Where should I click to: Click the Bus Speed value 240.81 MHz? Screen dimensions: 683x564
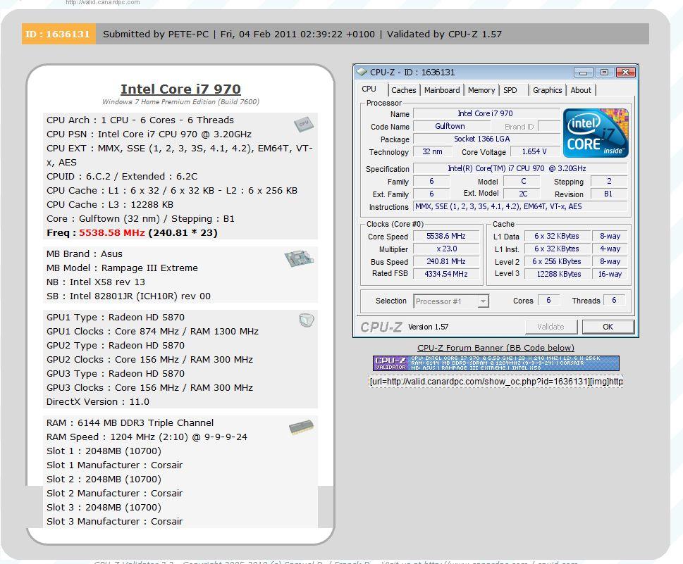pyautogui.click(x=446, y=261)
